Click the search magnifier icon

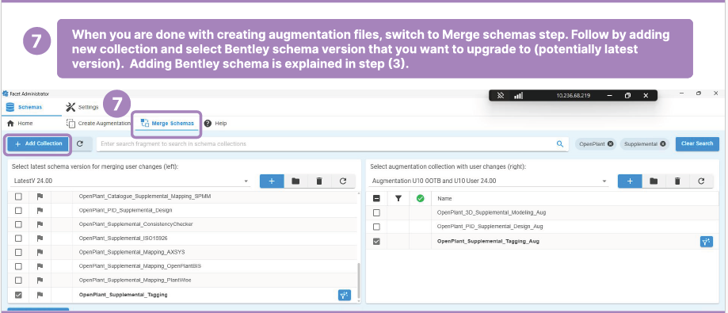click(x=560, y=144)
